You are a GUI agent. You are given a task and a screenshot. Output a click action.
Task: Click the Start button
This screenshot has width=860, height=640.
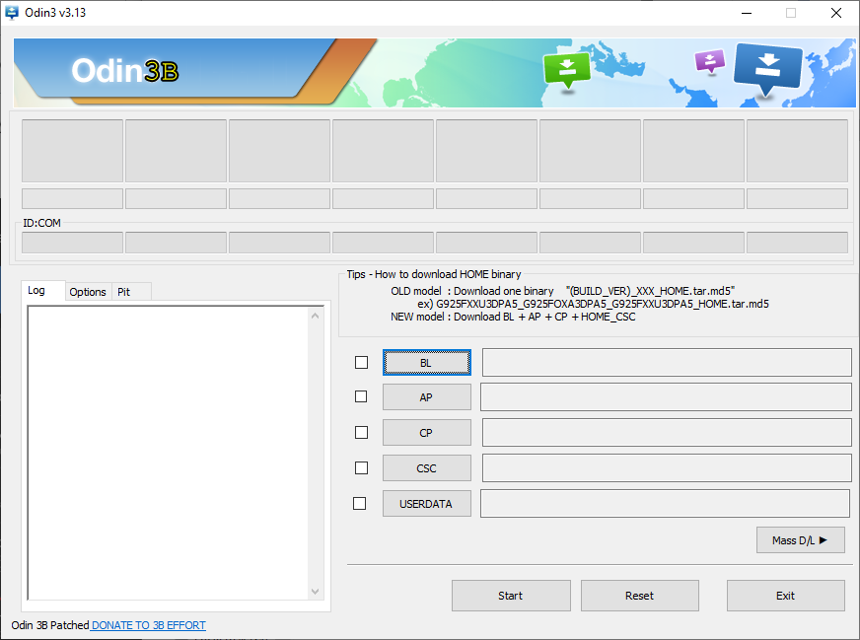(511, 596)
